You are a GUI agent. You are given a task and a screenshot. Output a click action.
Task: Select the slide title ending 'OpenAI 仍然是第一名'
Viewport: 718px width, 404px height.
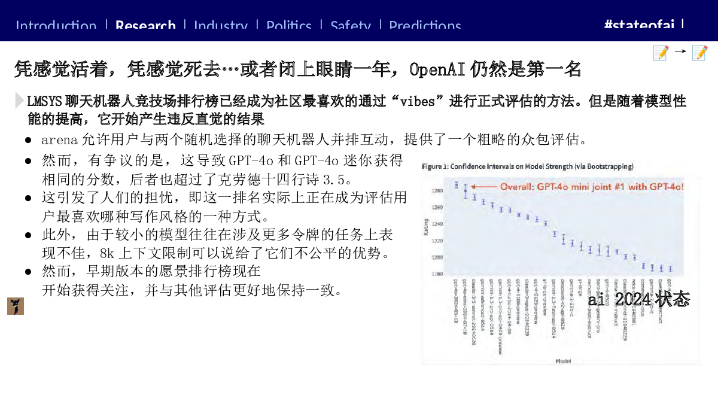[x=298, y=69]
